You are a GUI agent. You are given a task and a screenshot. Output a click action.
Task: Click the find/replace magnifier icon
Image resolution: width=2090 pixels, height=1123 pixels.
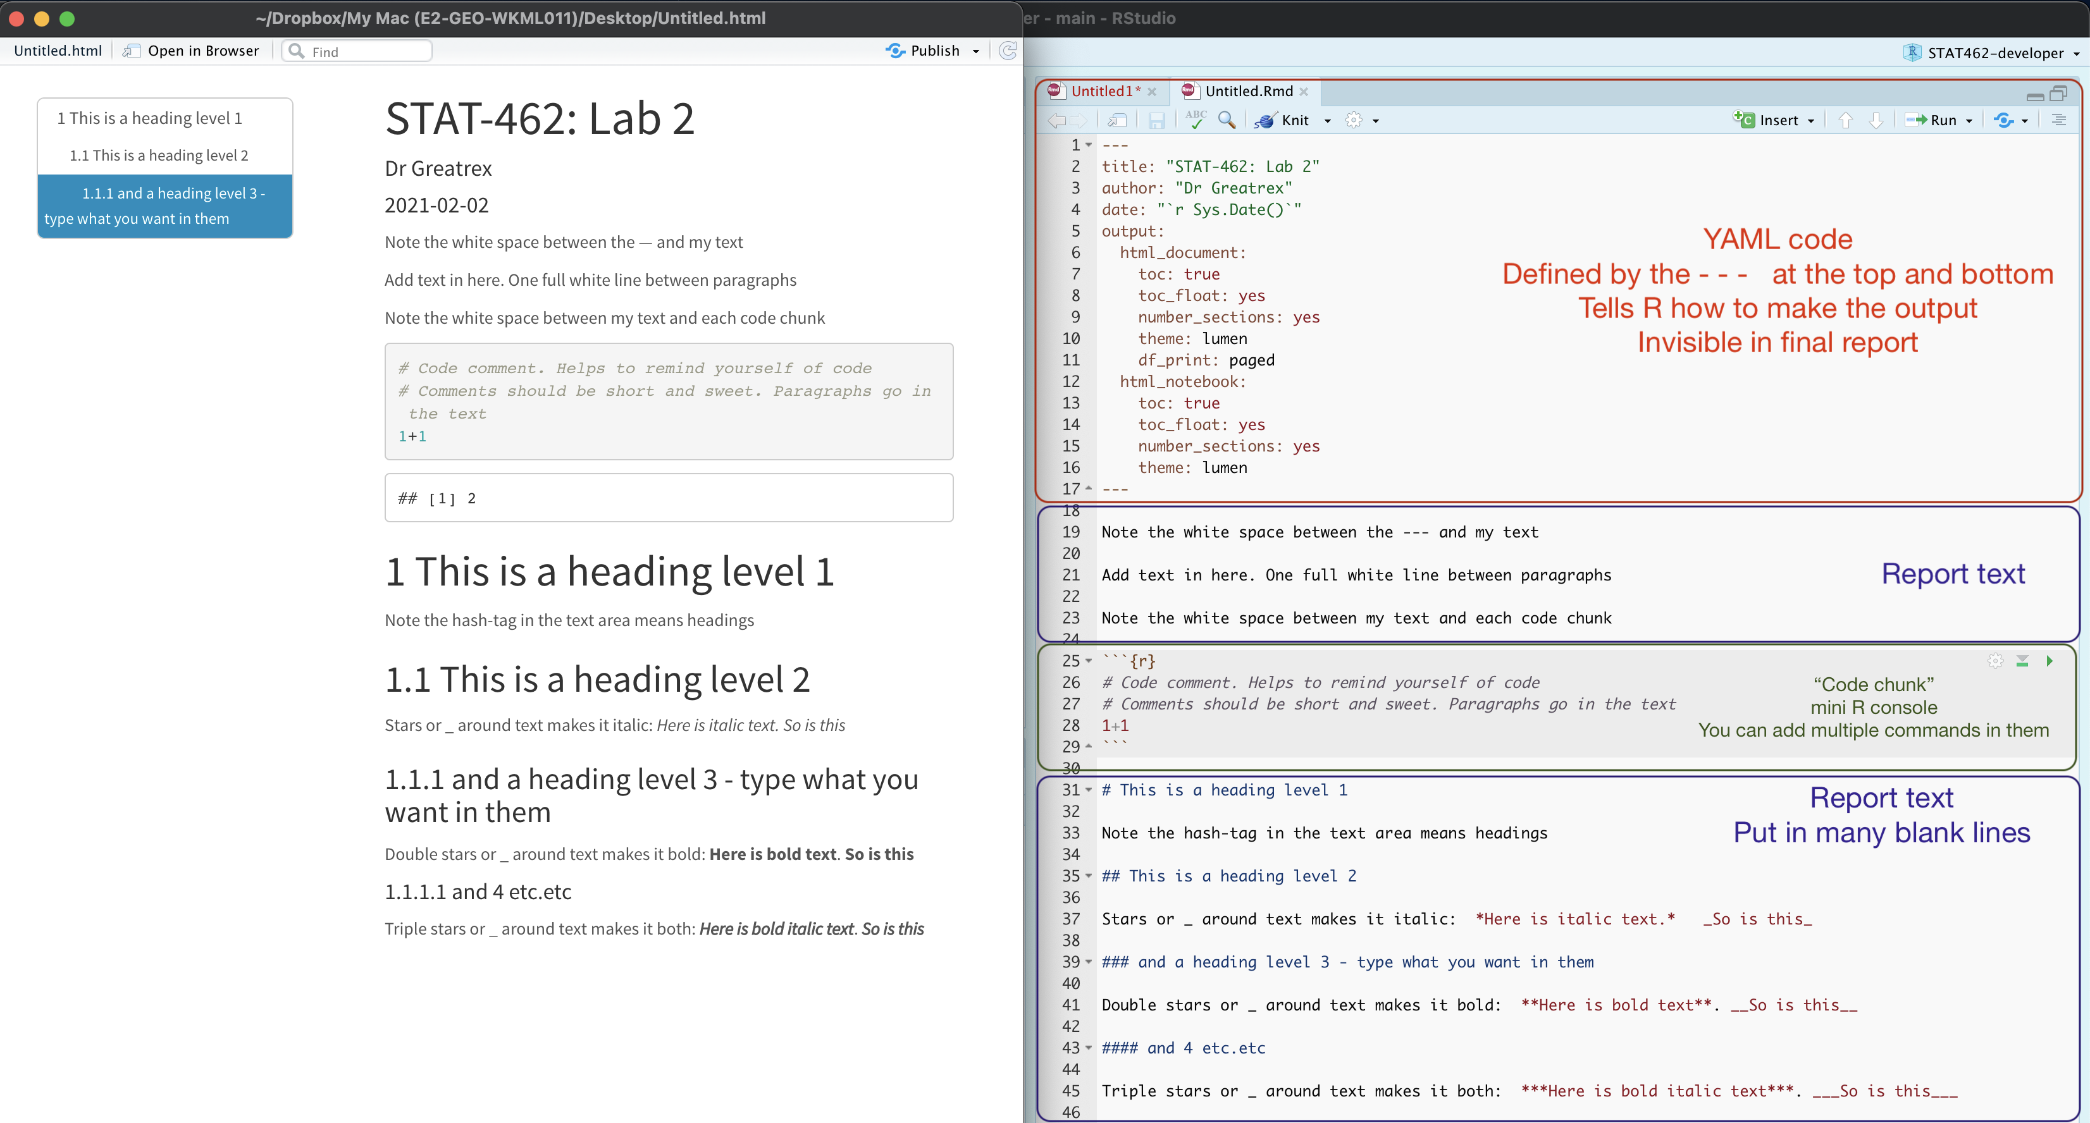(1227, 120)
